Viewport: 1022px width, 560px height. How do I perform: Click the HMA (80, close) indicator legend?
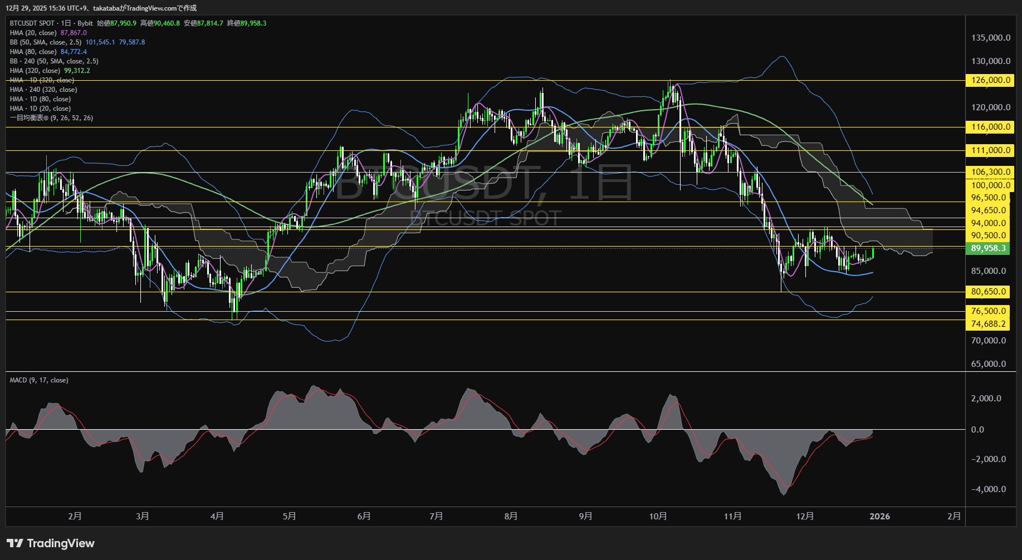pyautogui.click(x=33, y=52)
